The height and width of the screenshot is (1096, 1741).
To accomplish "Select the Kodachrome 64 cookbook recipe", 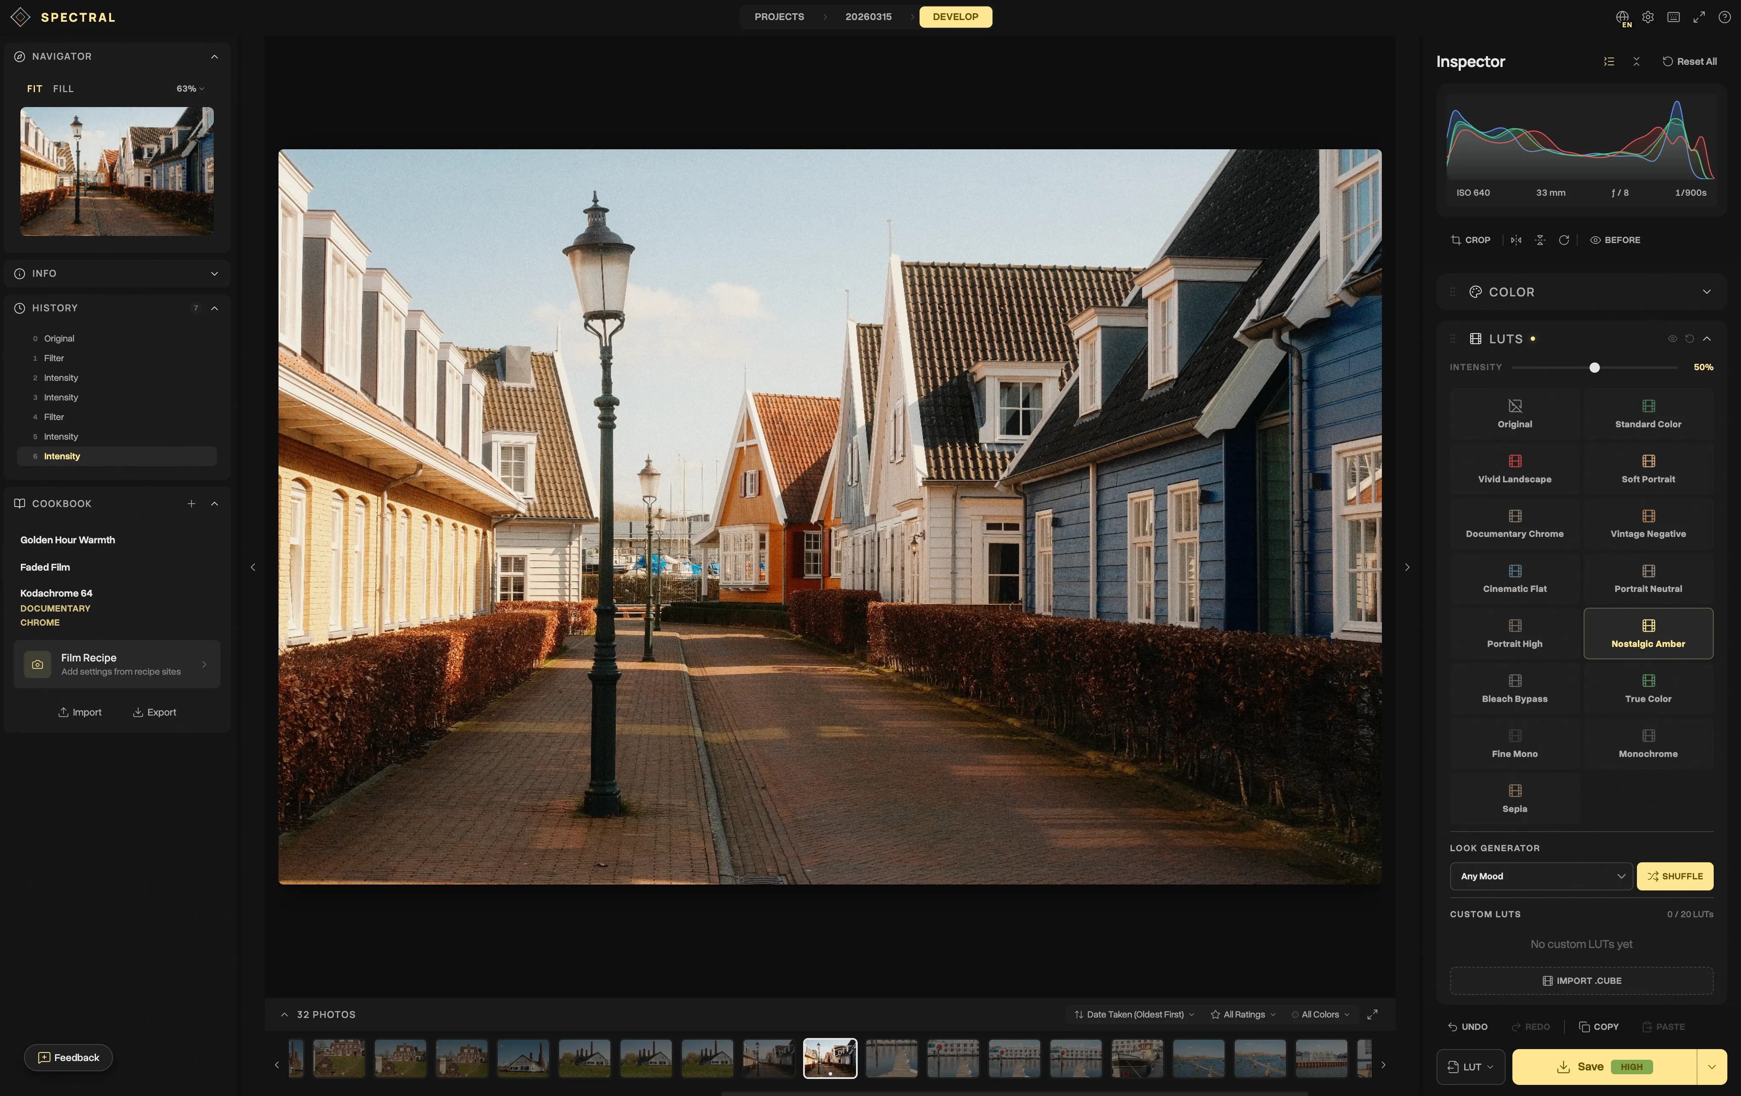I will 56,593.
